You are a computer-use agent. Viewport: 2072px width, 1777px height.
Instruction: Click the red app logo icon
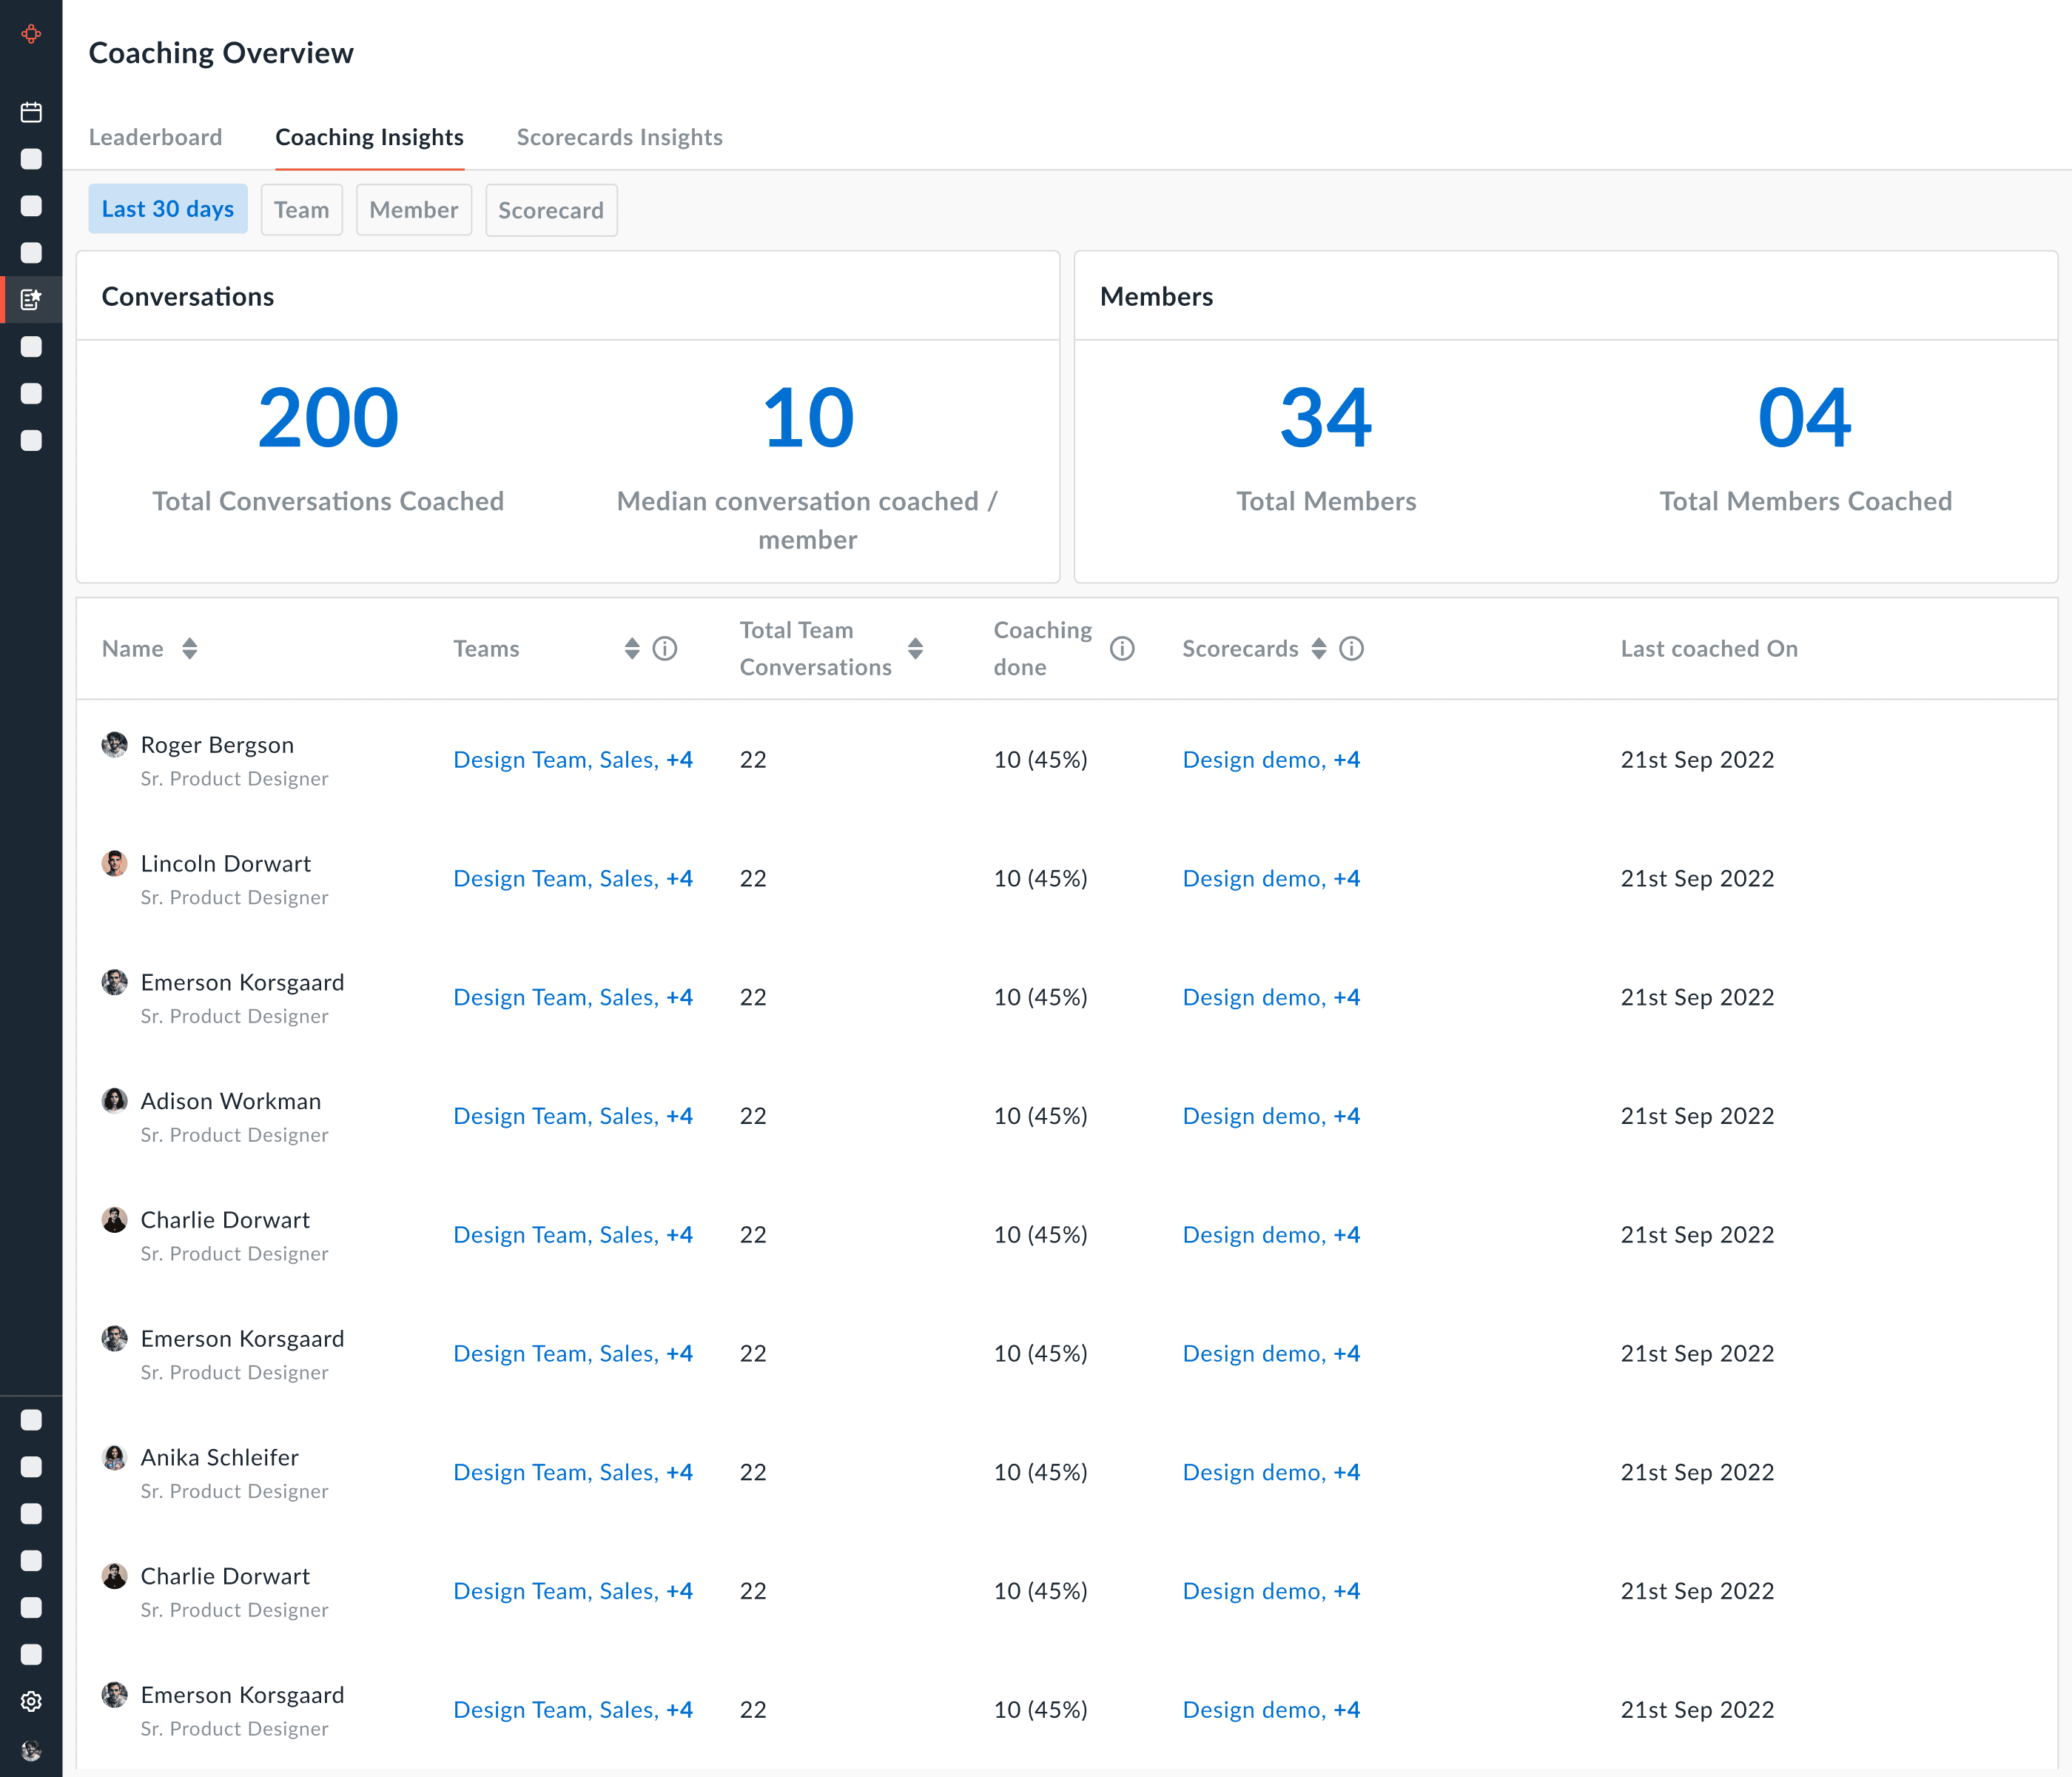[x=31, y=34]
